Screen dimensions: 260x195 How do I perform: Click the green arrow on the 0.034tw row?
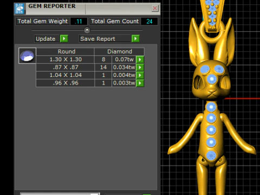(140, 67)
